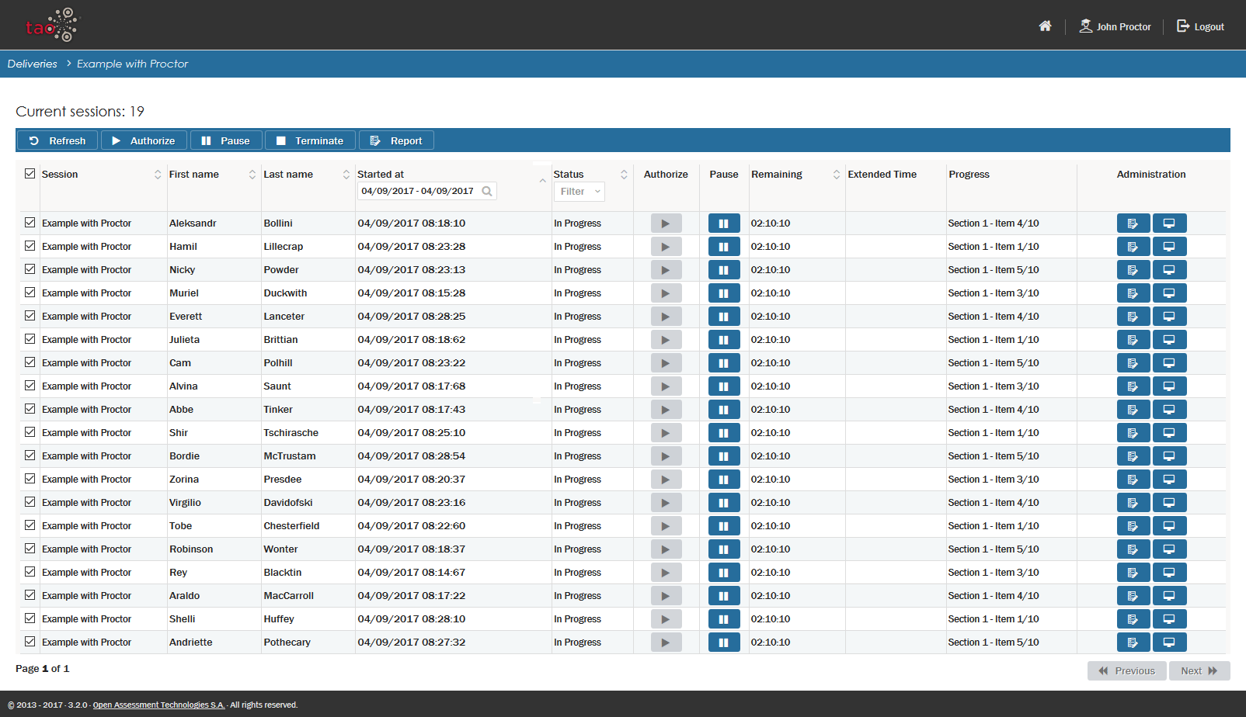Uncheck Everett Lanceter's row checkbox
1246x717 pixels.
tap(30, 316)
